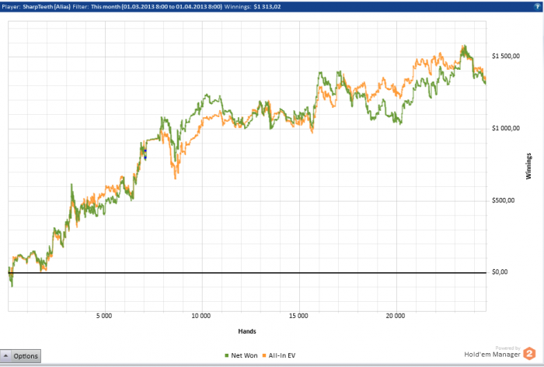Click the This month filter date range
The width and height of the screenshot is (544, 367).
coord(156,6)
